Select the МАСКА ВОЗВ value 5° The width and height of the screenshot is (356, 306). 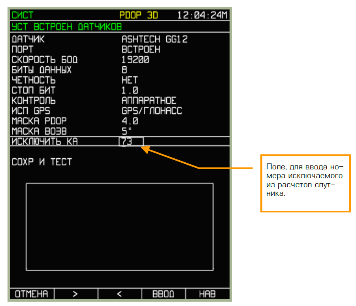tap(127, 131)
